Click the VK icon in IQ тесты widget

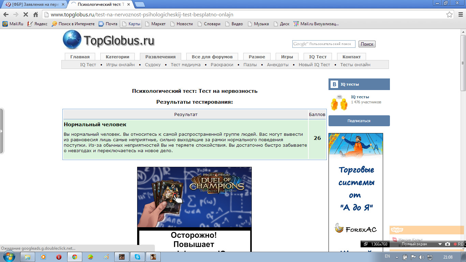point(334,84)
